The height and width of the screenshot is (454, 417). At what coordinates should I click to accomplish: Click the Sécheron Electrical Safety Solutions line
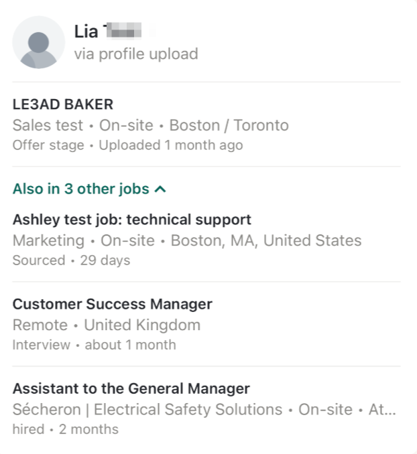pos(147,410)
